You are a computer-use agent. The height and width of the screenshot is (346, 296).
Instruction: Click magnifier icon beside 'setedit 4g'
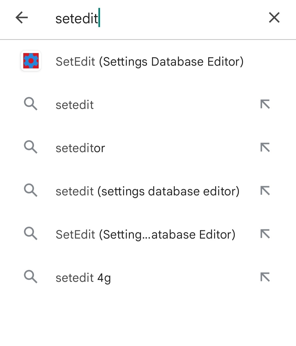[31, 277]
